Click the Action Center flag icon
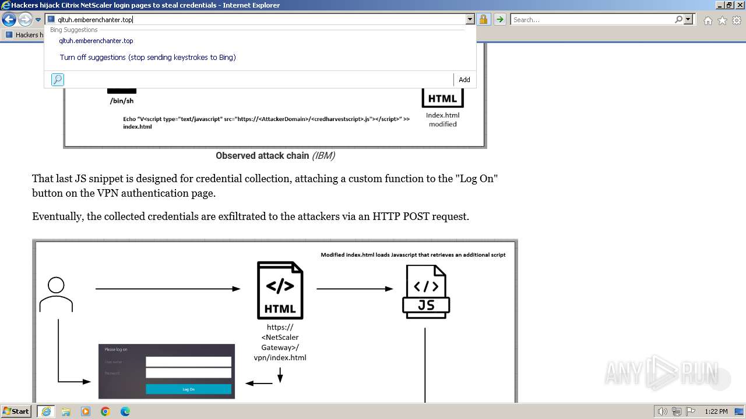 (x=690, y=411)
